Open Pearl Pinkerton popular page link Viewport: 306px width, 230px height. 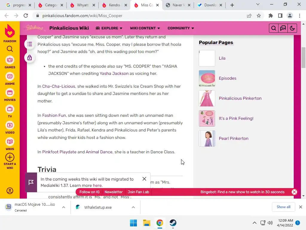coord(234,138)
